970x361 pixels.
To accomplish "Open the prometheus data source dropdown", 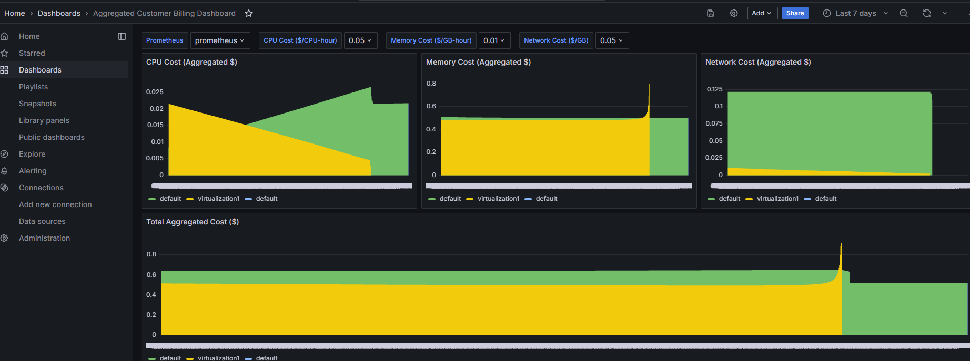I will click(220, 40).
